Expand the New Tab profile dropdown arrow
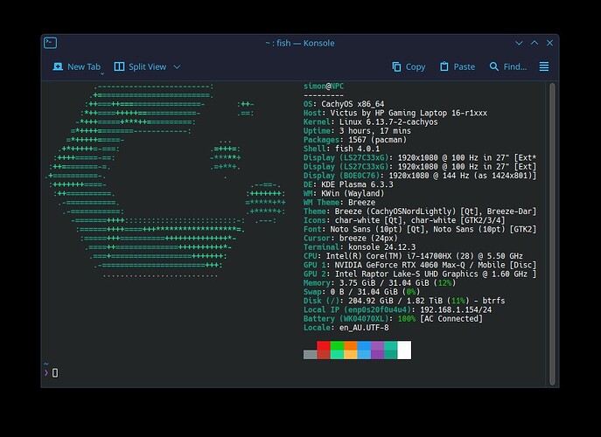The image size is (601, 437). (x=102, y=73)
